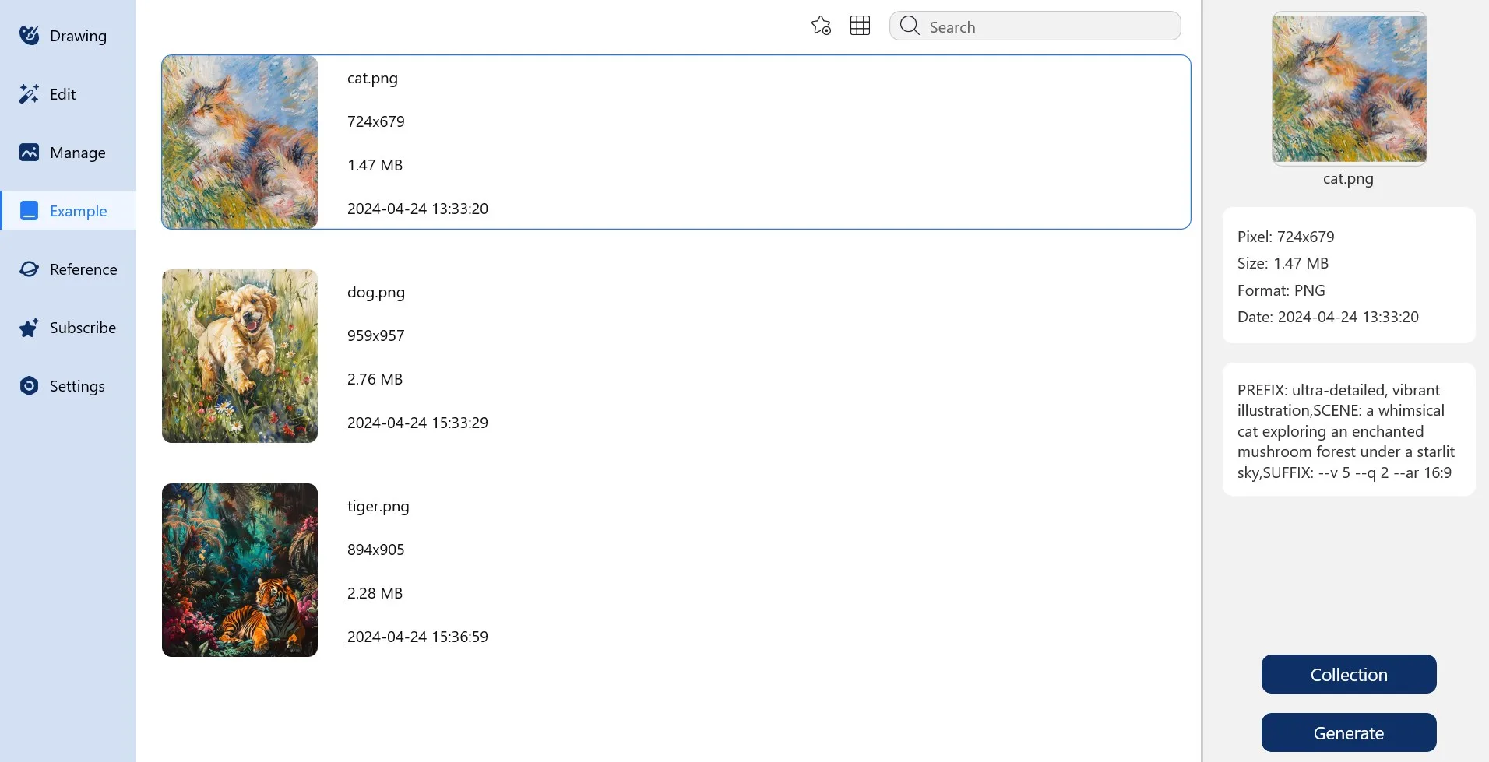Click the Generate button
Screen dimensions: 1489x762
(1349, 732)
